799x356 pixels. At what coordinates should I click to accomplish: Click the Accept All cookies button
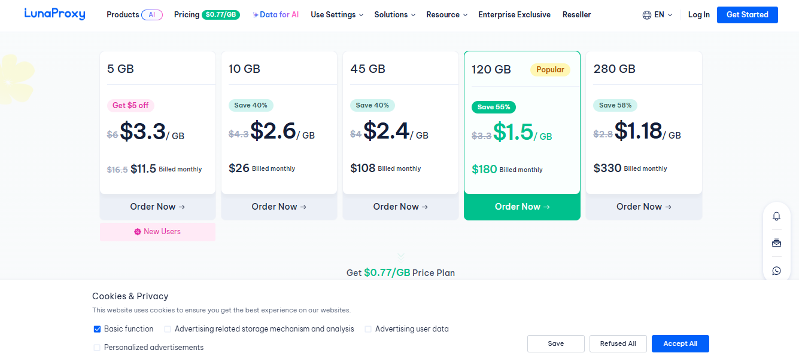[x=680, y=343]
